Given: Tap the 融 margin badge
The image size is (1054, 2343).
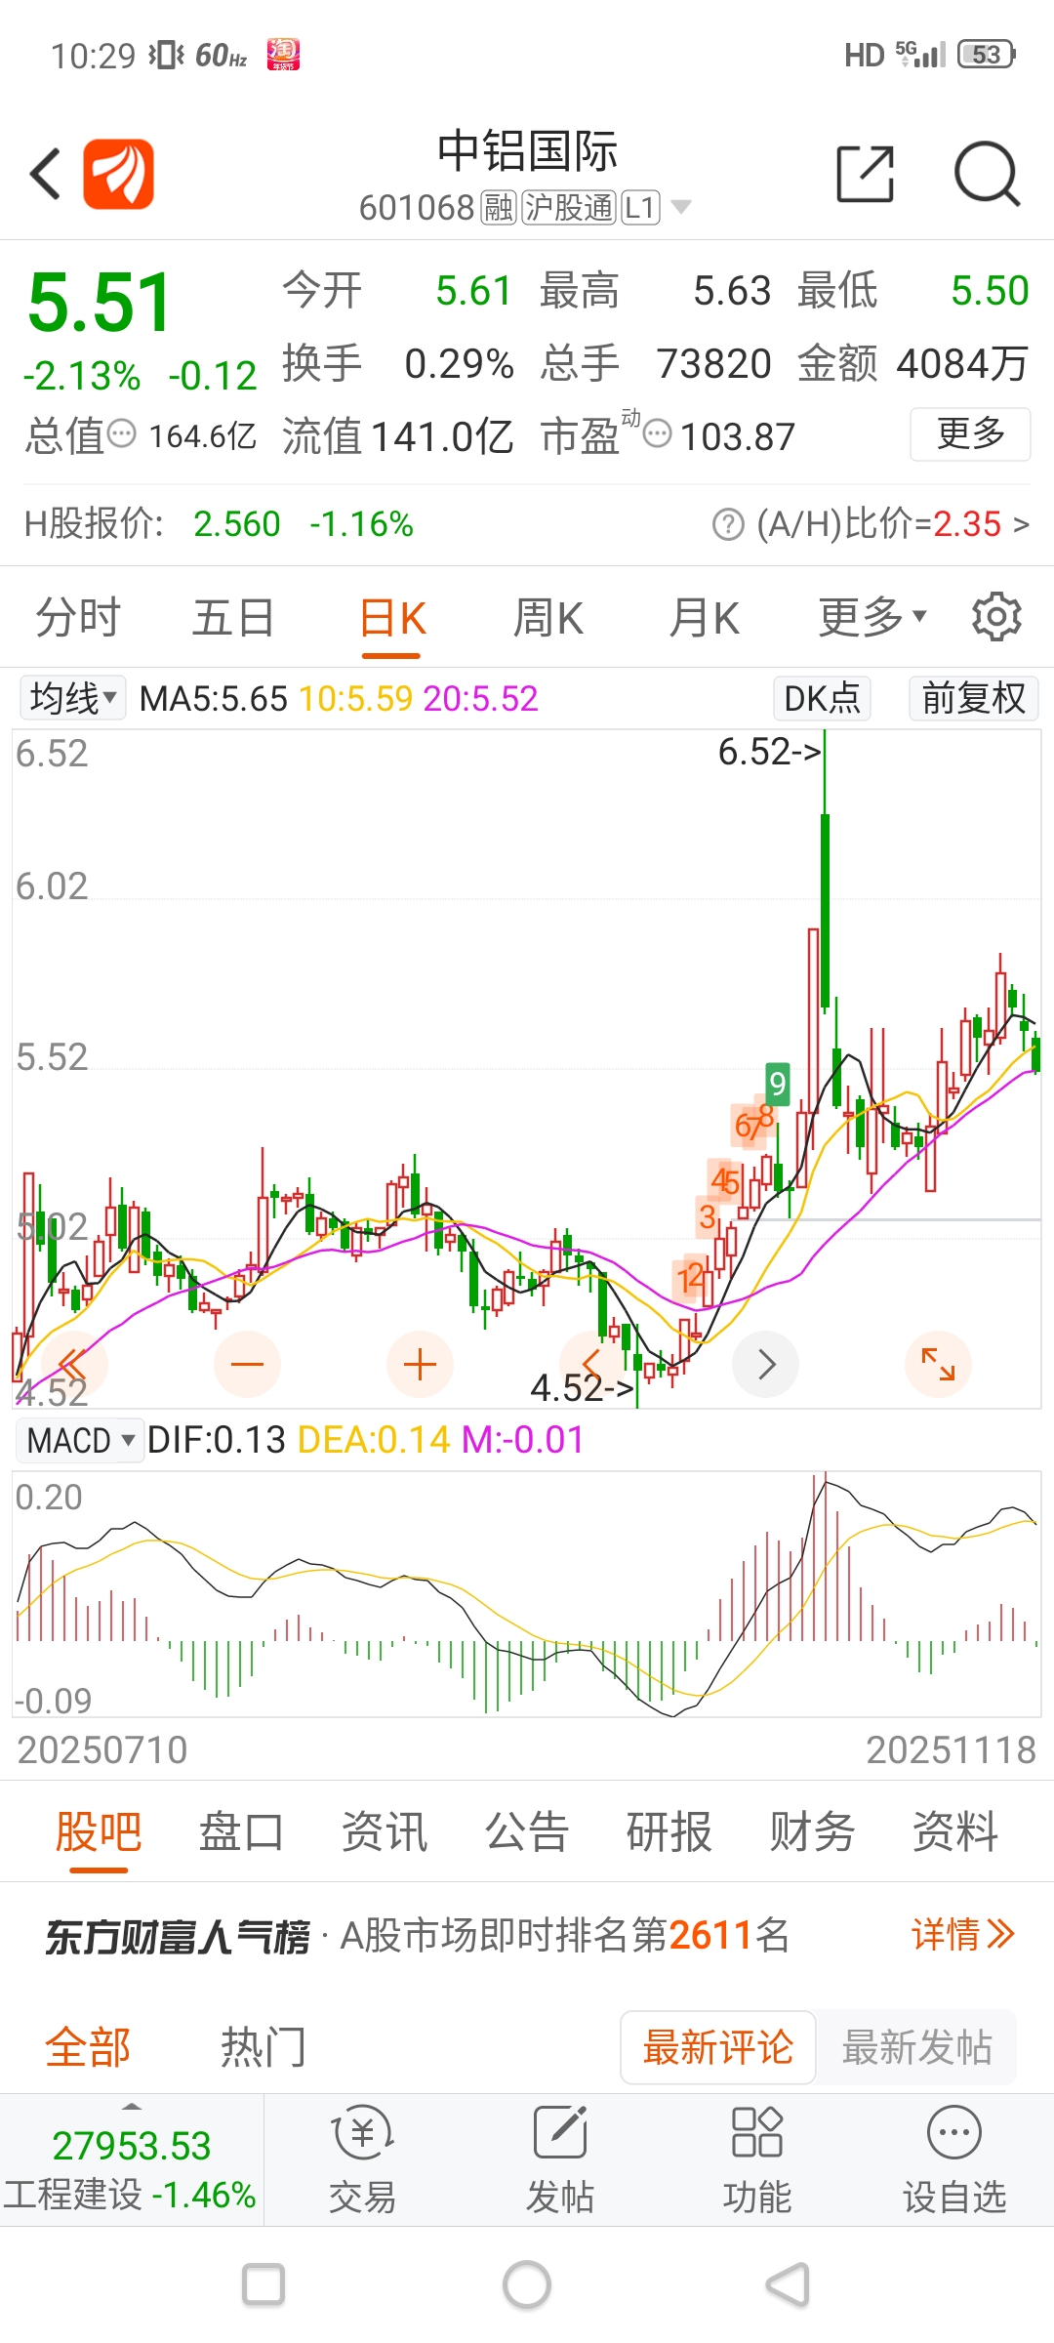Looking at the screenshot, I should [x=499, y=207].
